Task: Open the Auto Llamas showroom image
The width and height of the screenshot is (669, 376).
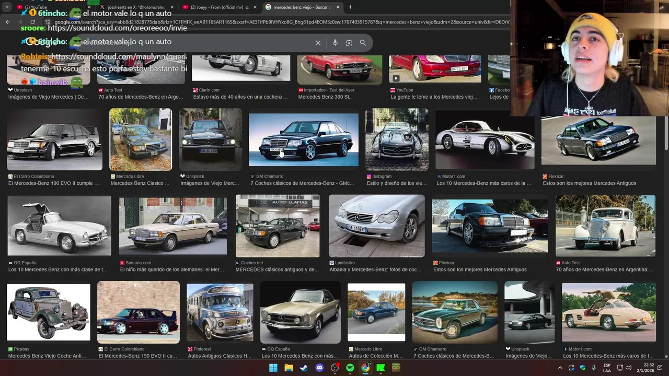Action: tap(278, 226)
